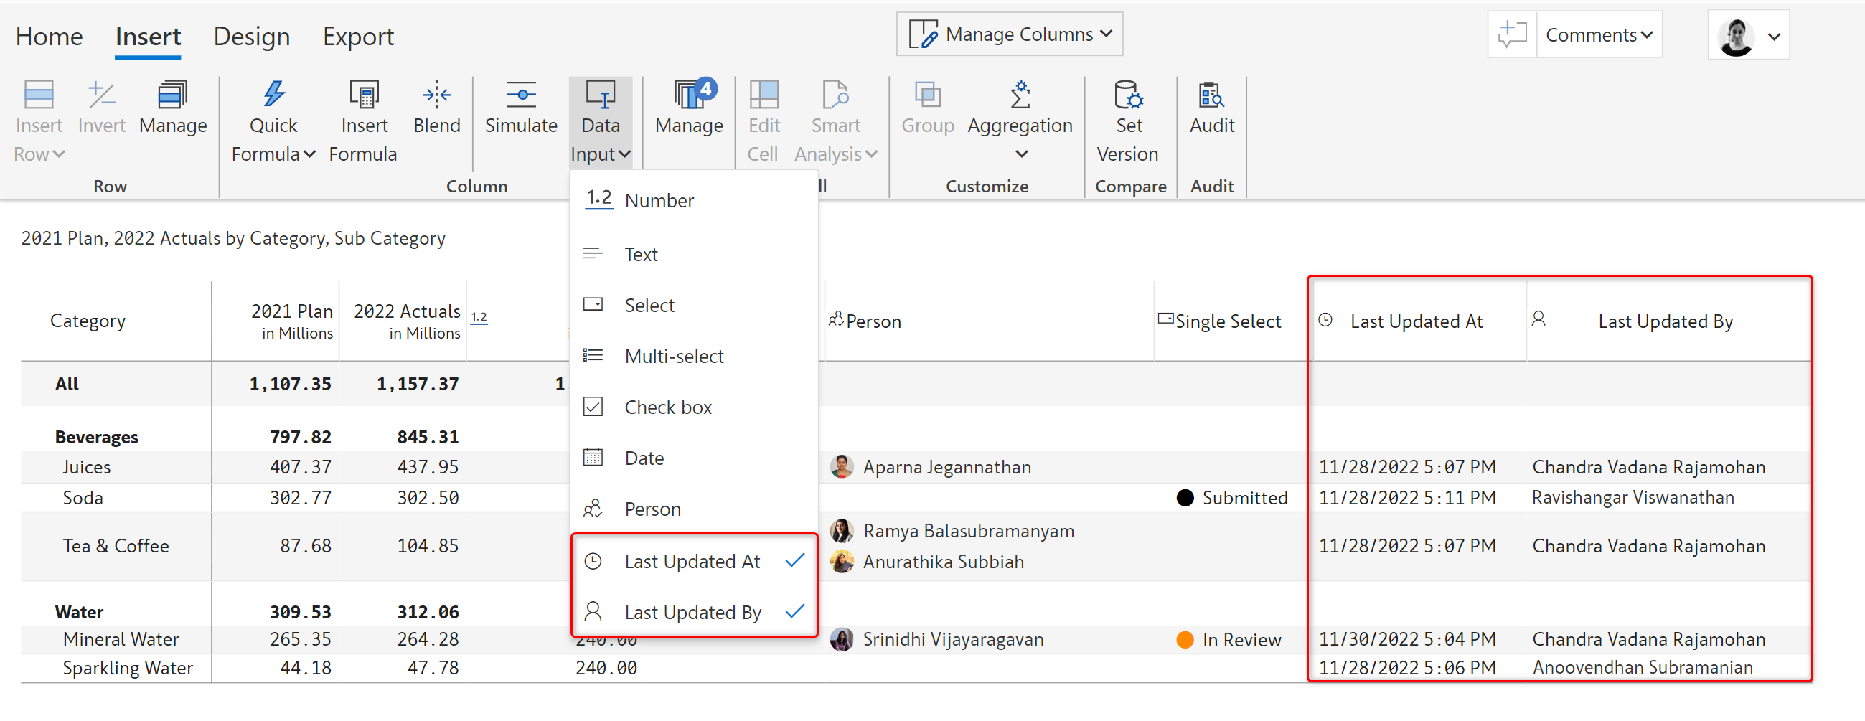Toggle Last Updated By column option
This screenshot has height=721, width=1865.
click(693, 613)
